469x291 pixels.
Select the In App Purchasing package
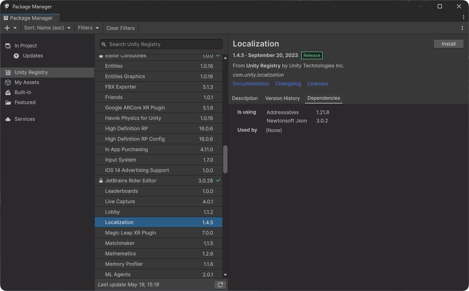coord(159,149)
